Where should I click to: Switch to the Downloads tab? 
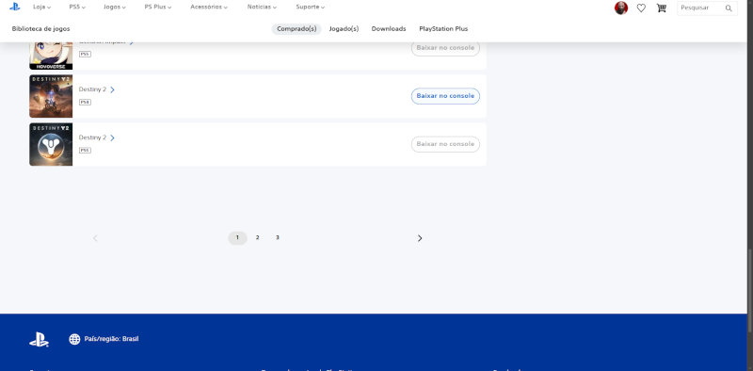click(389, 29)
